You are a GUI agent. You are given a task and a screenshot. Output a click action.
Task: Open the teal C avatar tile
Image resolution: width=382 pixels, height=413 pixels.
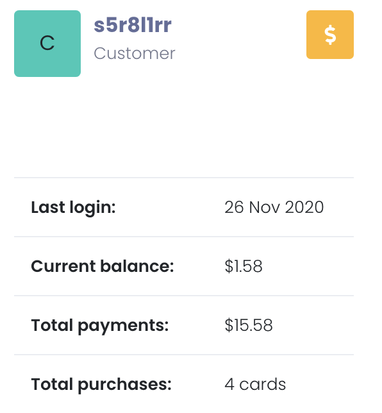pos(47,44)
